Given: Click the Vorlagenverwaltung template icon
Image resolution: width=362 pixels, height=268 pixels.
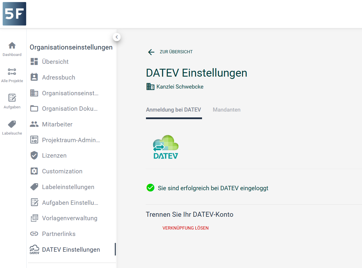Looking at the screenshot, I should point(34,218).
